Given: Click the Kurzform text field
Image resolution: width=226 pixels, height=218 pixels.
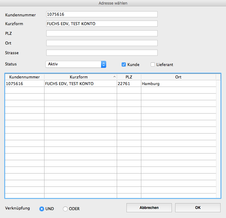Looking at the screenshot, I should click(x=102, y=24).
